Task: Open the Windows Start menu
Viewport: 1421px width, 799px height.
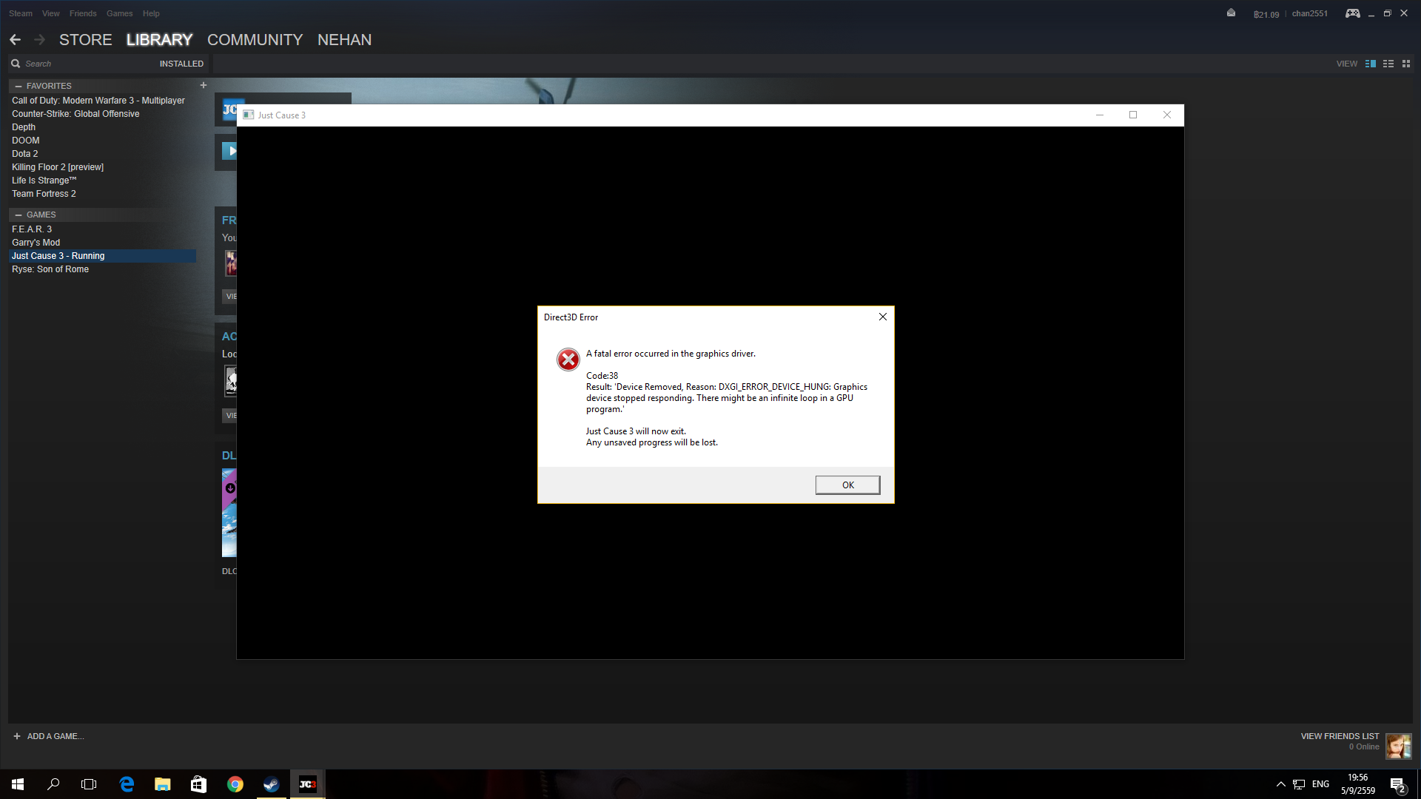Action: [18, 784]
